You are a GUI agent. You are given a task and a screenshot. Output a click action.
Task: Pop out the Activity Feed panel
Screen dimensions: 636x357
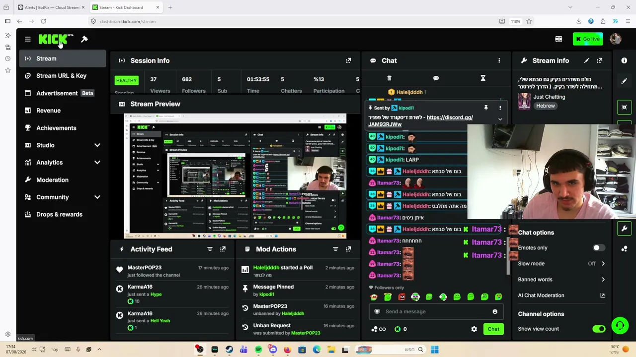pyautogui.click(x=223, y=249)
